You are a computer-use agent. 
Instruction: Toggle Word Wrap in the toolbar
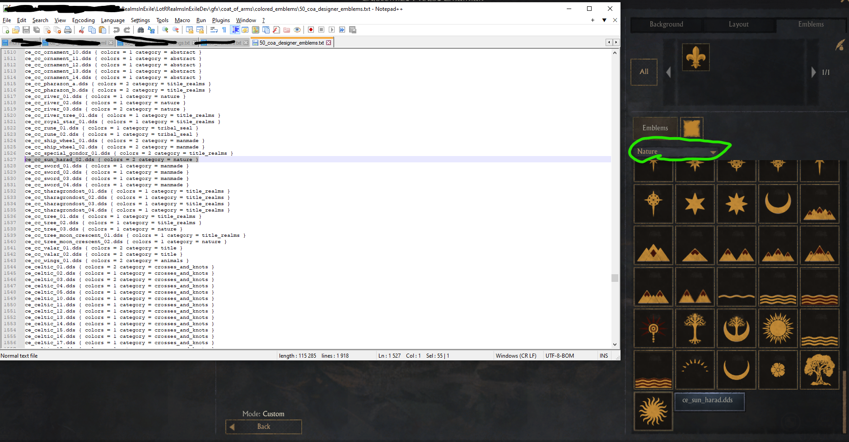coord(214,30)
